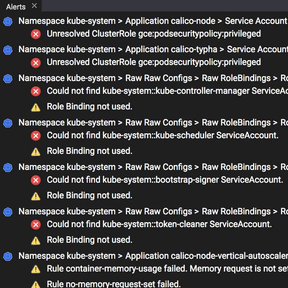Select 'Could not find token-cleaner ServiceAccount' error
The width and height of the screenshot is (288, 288).
159,224
